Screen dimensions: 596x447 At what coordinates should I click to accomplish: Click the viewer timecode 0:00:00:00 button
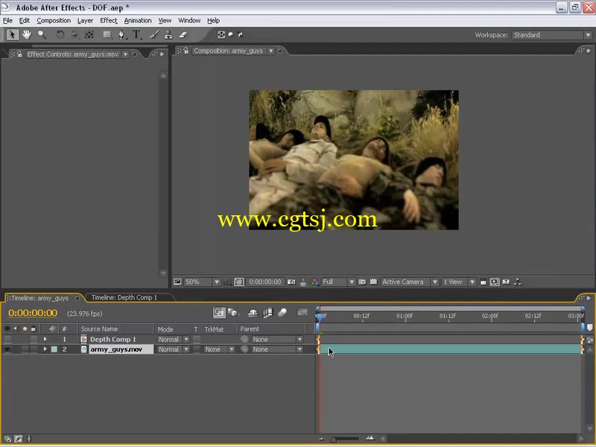click(265, 282)
